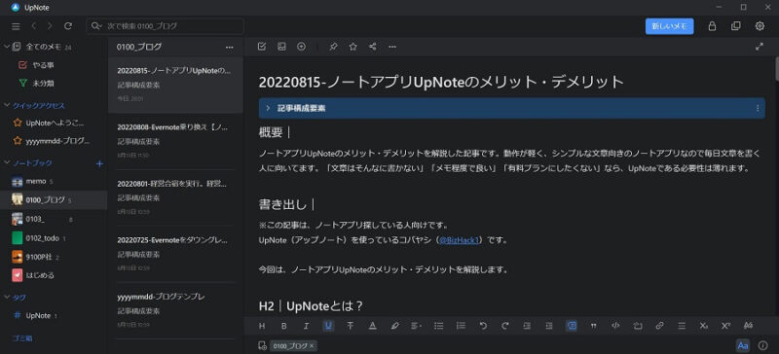
Task: Insert hyperlink via link icon
Action: click(660, 326)
